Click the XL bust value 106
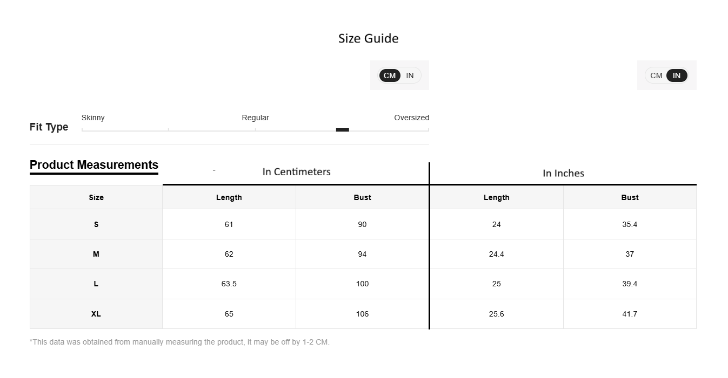 coord(362,314)
